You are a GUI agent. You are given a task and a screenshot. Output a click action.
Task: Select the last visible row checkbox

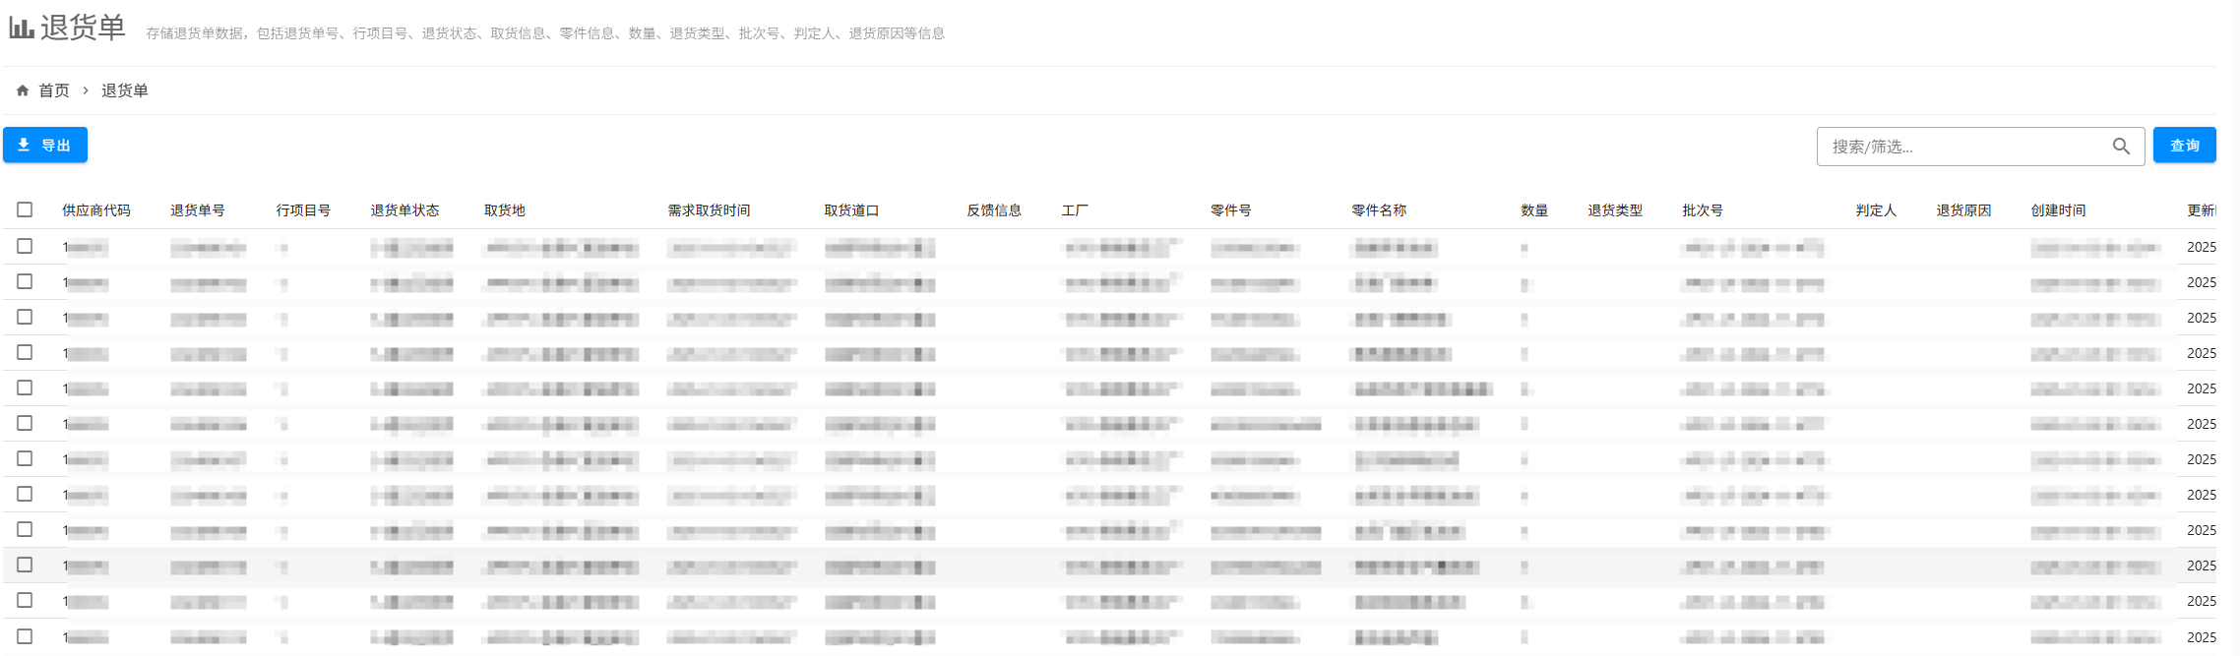(25, 636)
